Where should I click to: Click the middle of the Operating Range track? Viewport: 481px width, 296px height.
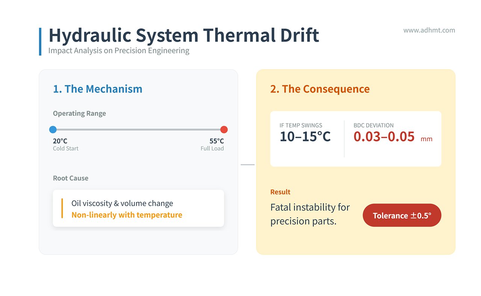pyautogui.click(x=138, y=130)
